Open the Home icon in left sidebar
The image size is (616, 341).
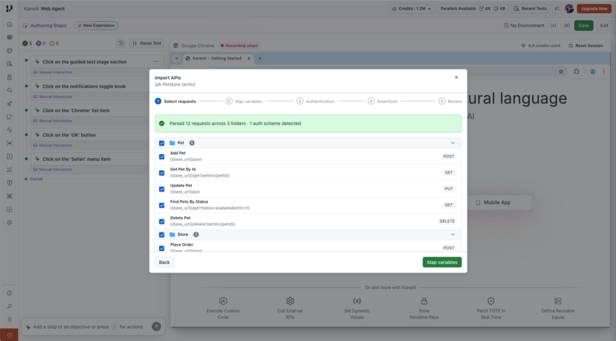(x=9, y=24)
